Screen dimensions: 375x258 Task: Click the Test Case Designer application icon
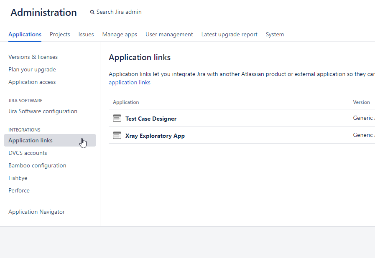117,118
